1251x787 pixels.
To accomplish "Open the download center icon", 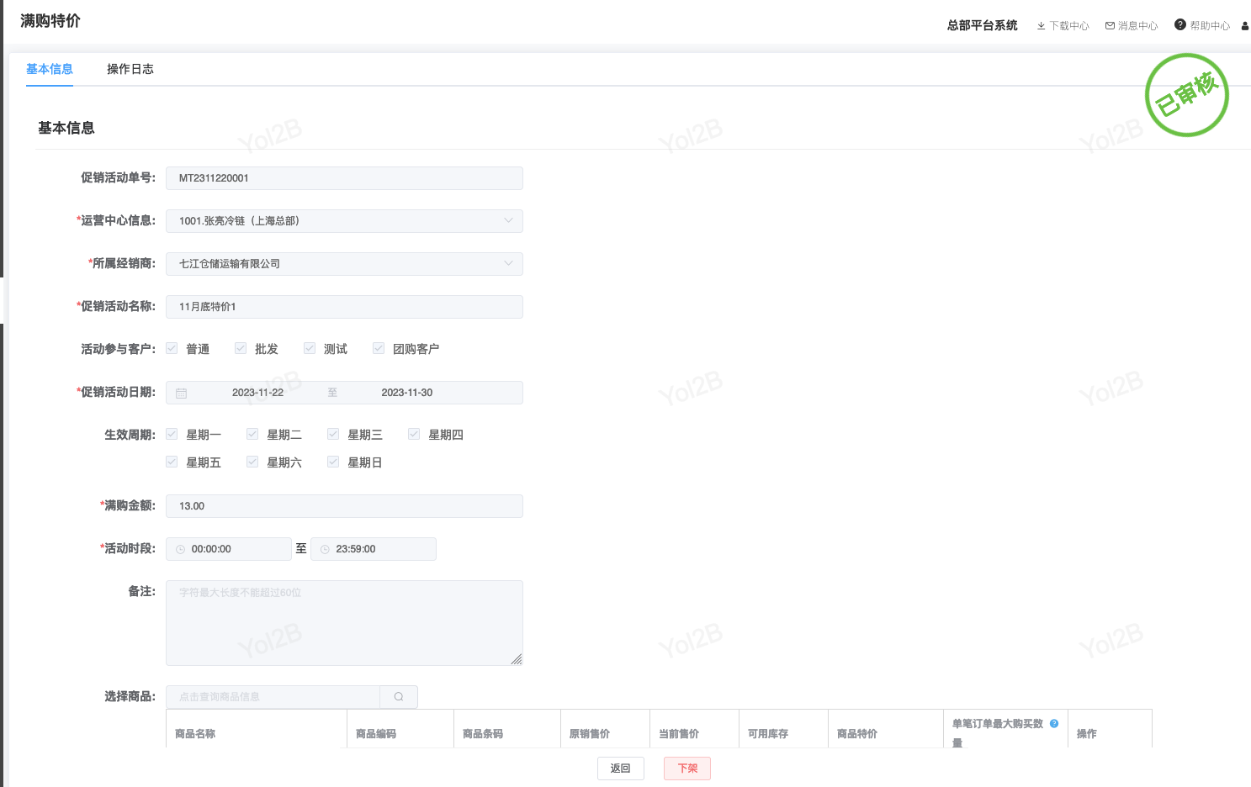I will tap(1041, 26).
